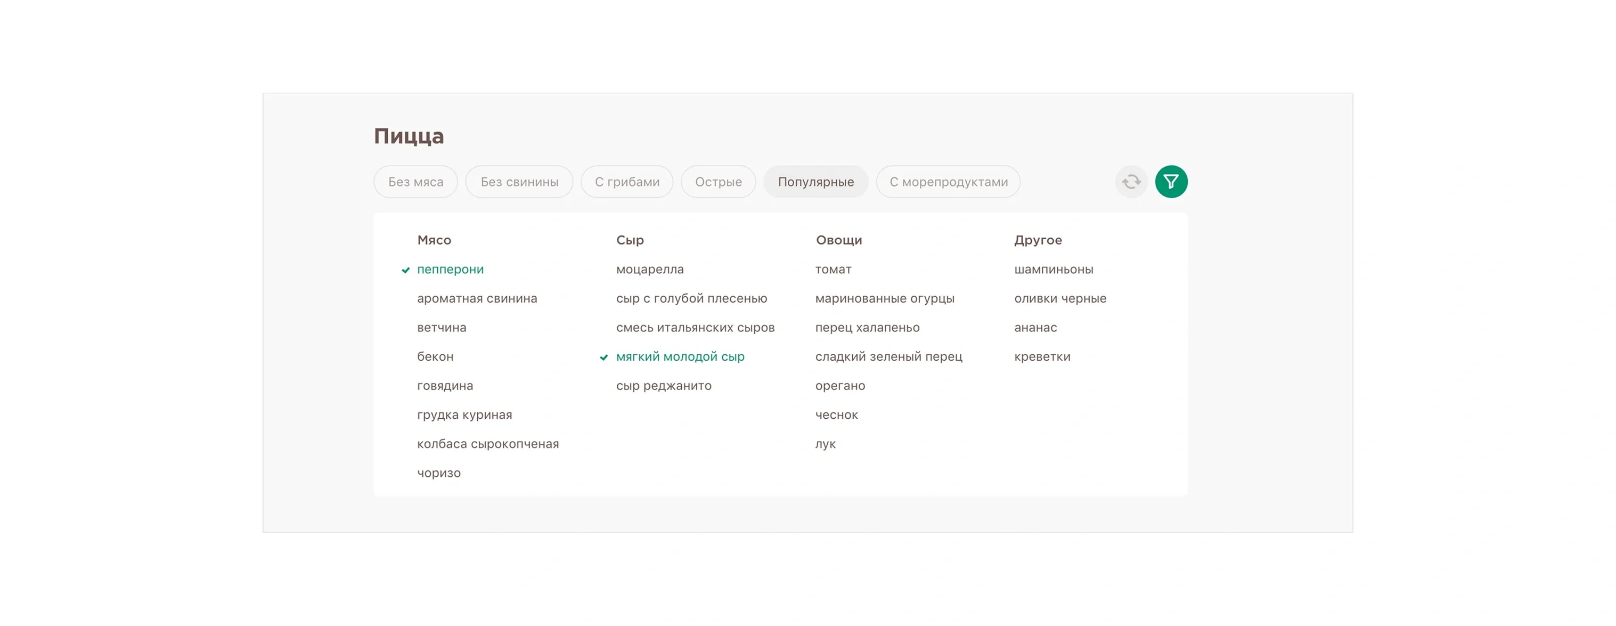The image size is (1616, 626).
Task: Click the 'Овощи' column heading
Action: pyautogui.click(x=839, y=240)
